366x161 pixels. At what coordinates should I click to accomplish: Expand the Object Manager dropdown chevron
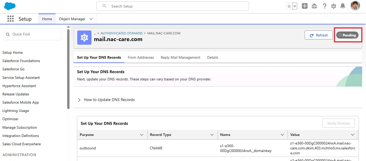pyautogui.click(x=91, y=19)
